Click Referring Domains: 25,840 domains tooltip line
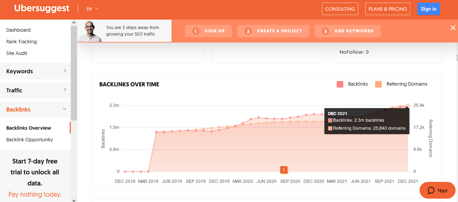458x202 pixels. [367, 128]
